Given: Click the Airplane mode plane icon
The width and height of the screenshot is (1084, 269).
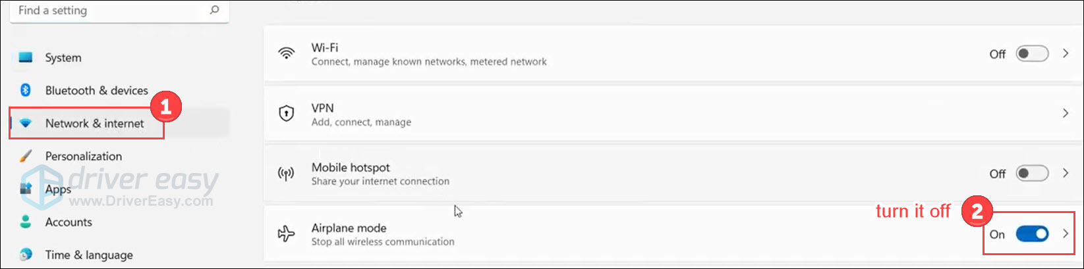Looking at the screenshot, I should (x=286, y=234).
